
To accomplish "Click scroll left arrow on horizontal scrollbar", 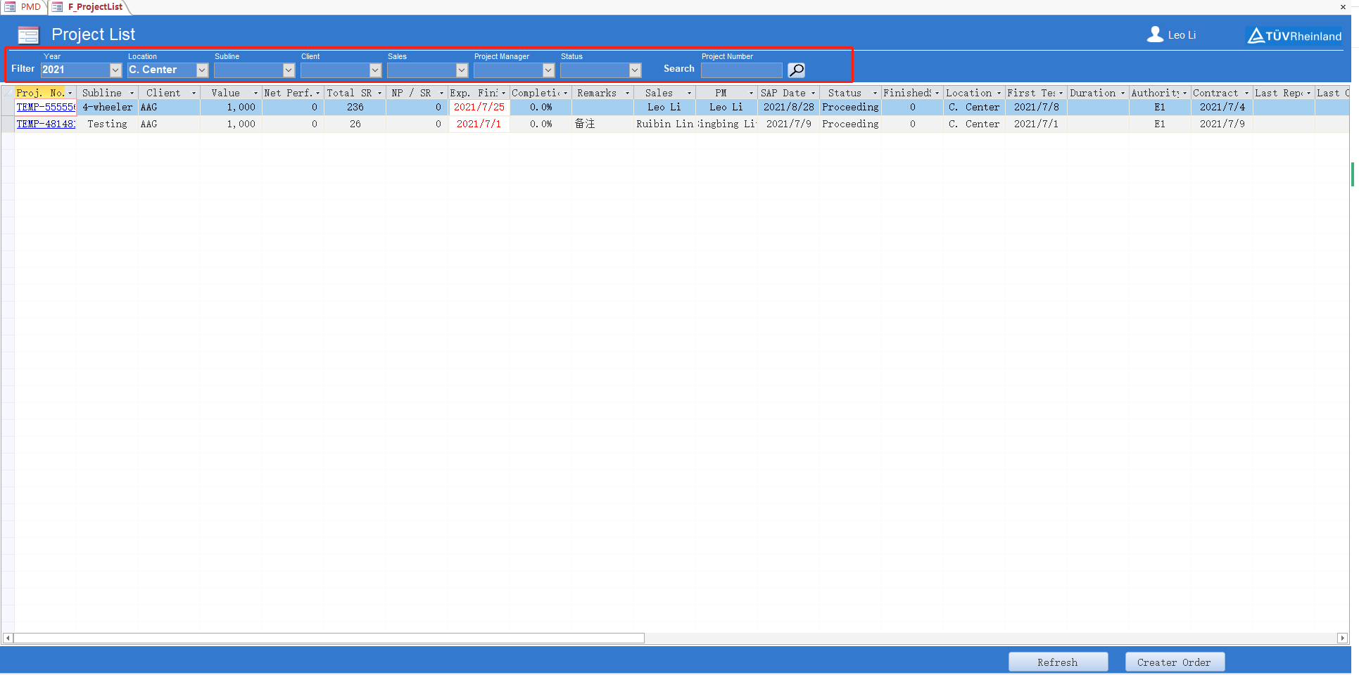I will click(8, 638).
